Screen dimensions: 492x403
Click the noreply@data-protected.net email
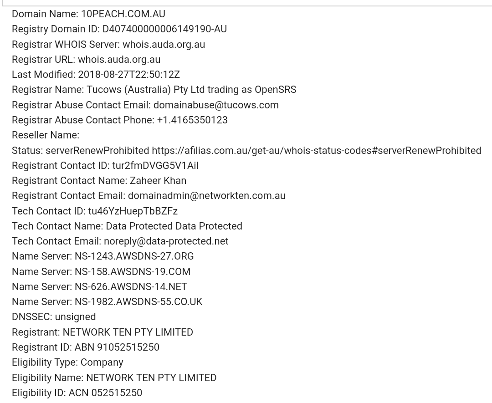(x=166, y=241)
